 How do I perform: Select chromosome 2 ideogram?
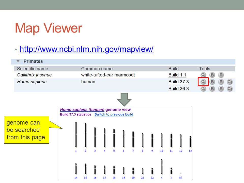coord(85,135)
